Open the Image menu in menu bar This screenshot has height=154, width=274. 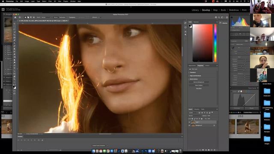point(27,1)
